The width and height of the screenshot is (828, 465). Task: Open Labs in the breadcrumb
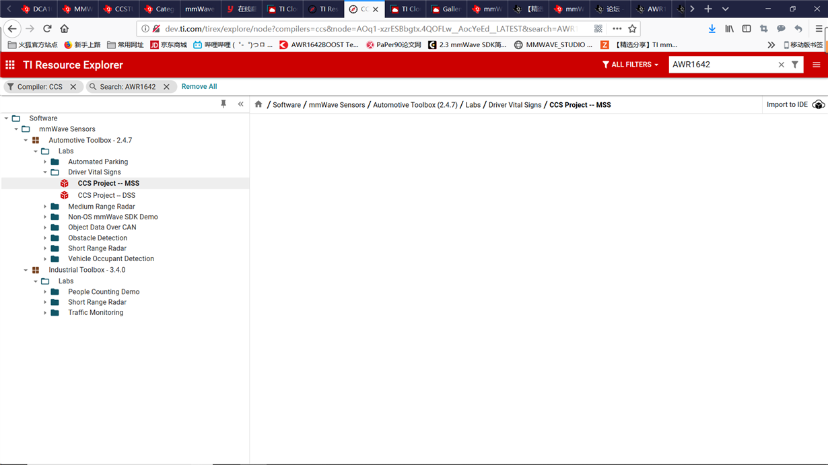coord(473,105)
